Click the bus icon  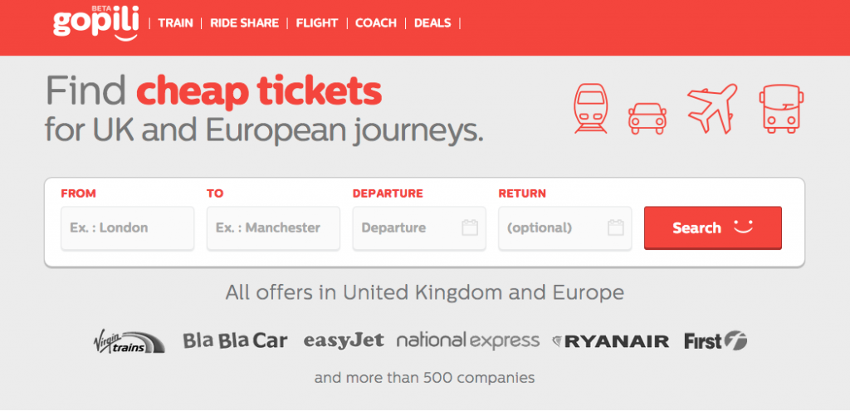tap(781, 109)
